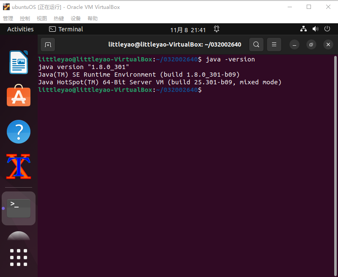Minimize the VirtualBox window
The width and height of the screenshot is (338, 277).
tap(290, 7)
